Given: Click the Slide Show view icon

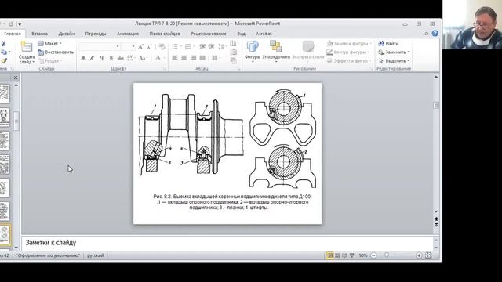Looking at the screenshot, I should pyautogui.click(x=352, y=255).
